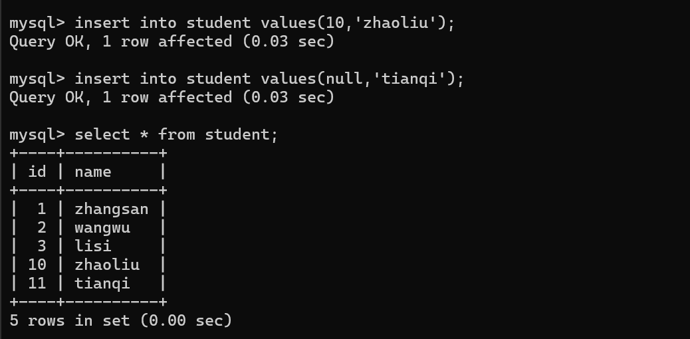
Task: Click the first mysql> prompt
Action: click(x=37, y=23)
